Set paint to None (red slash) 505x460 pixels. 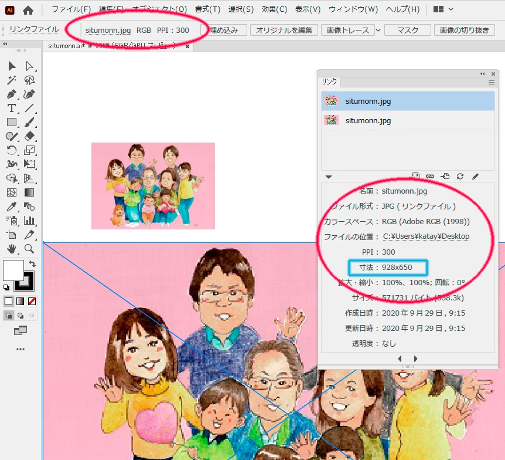coord(32,302)
